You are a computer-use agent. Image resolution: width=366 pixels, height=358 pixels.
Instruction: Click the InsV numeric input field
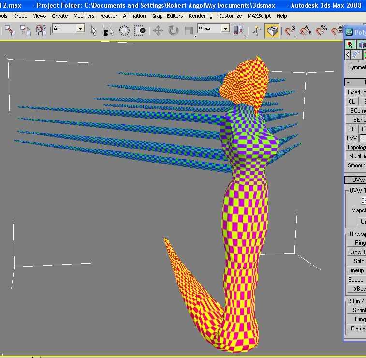click(363, 138)
